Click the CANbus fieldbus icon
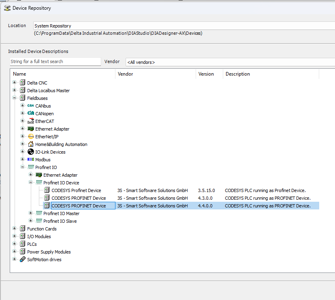Image resolution: width=335 pixels, height=300 pixels. [x=30, y=106]
